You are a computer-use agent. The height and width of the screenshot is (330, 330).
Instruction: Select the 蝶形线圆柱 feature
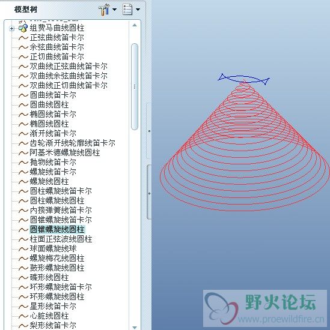pyautogui.click(x=49, y=278)
